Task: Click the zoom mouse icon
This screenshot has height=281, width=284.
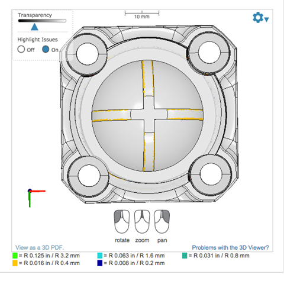Action: click(142, 222)
